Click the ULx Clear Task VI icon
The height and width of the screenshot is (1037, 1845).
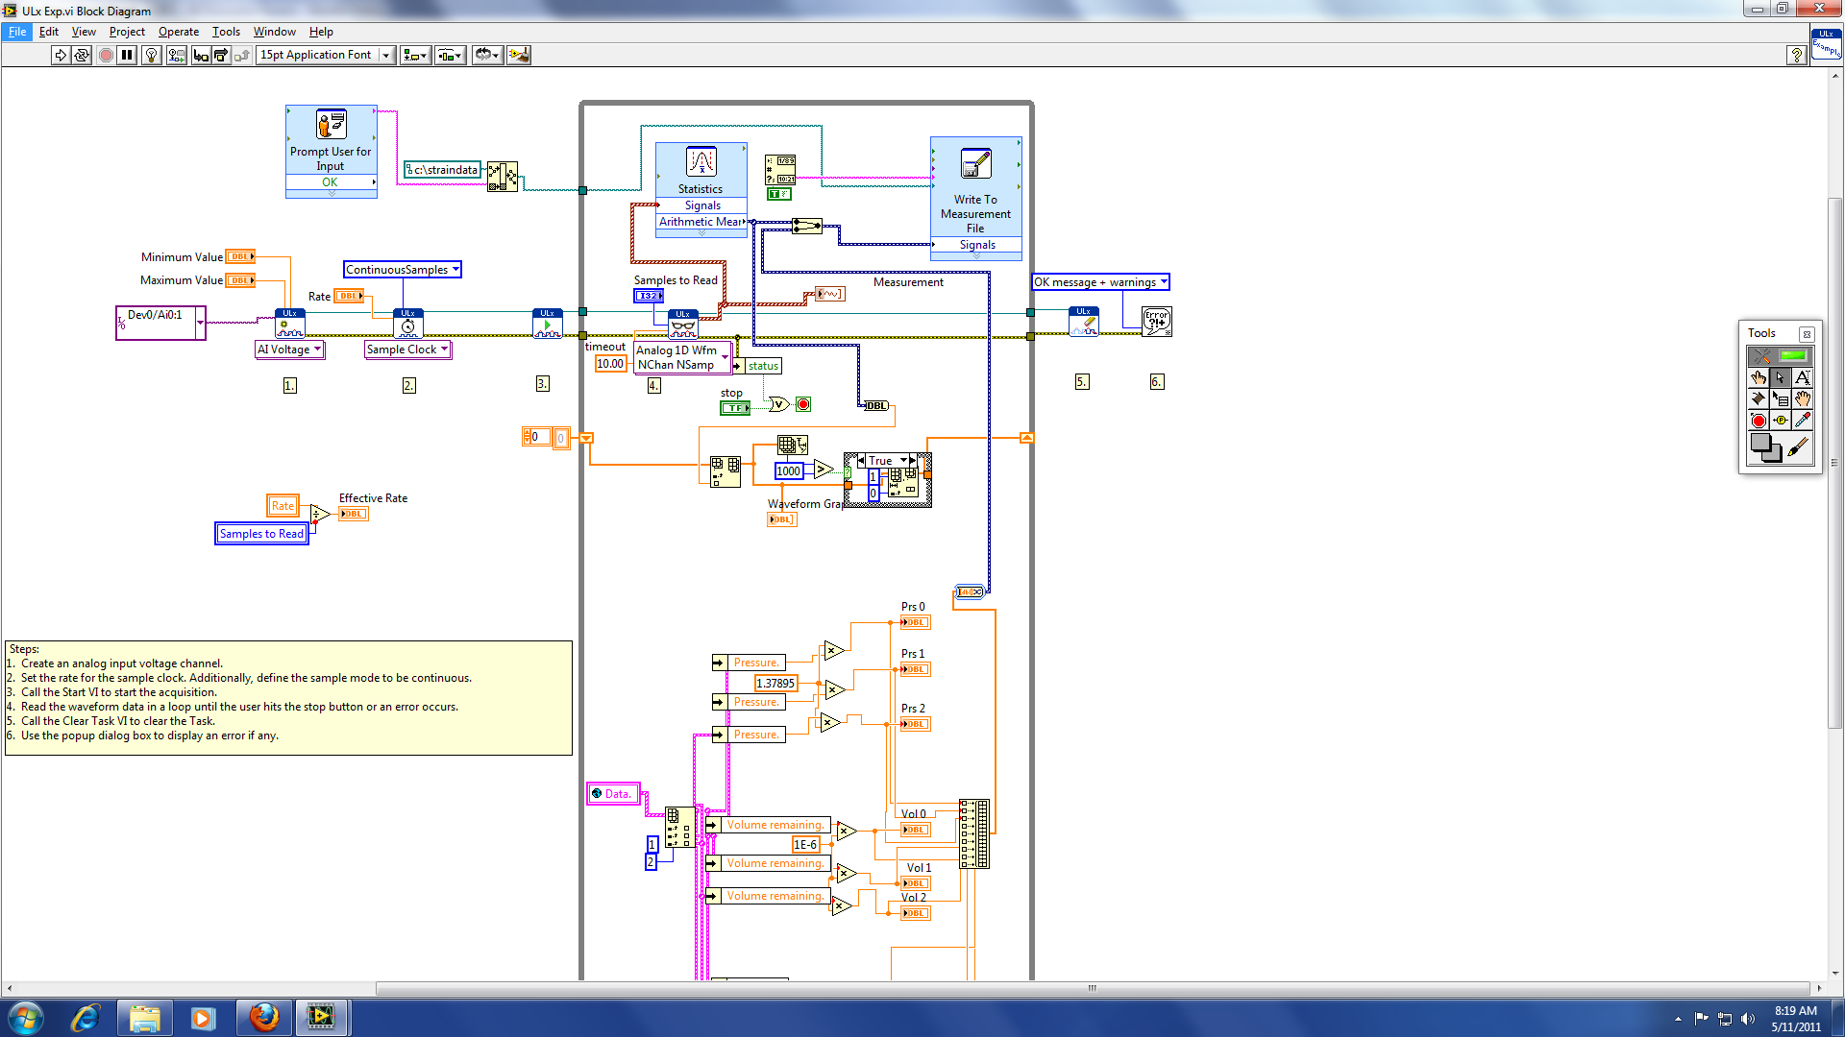pos(1083,322)
